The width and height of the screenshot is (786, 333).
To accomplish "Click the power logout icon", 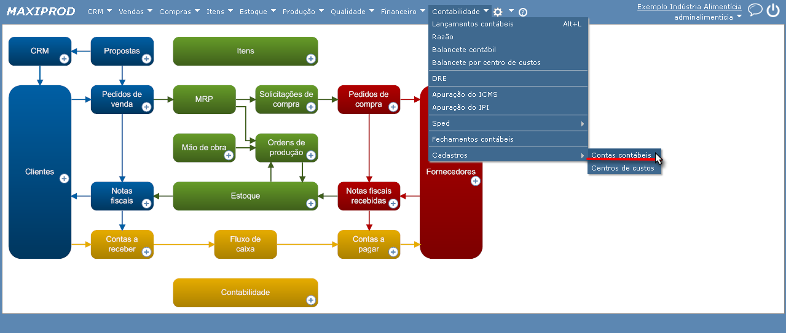I will pyautogui.click(x=772, y=9).
